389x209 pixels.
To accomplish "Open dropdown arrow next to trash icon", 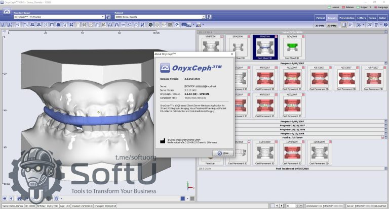I will [x=381, y=25].
